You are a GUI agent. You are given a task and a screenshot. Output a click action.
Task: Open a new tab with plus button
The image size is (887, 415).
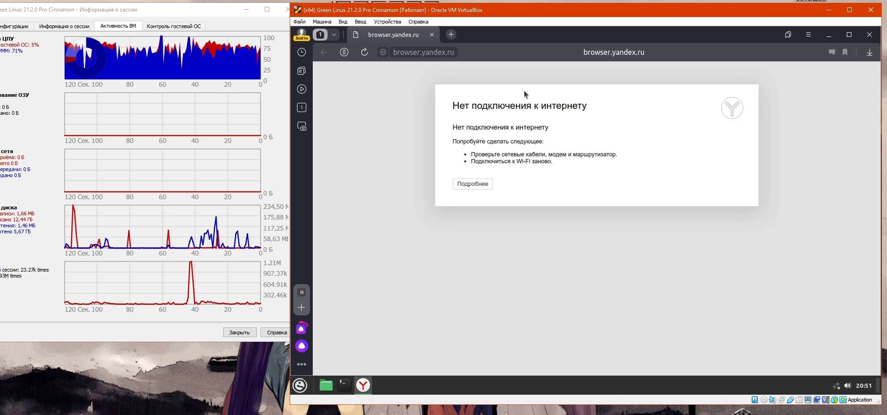tap(451, 35)
